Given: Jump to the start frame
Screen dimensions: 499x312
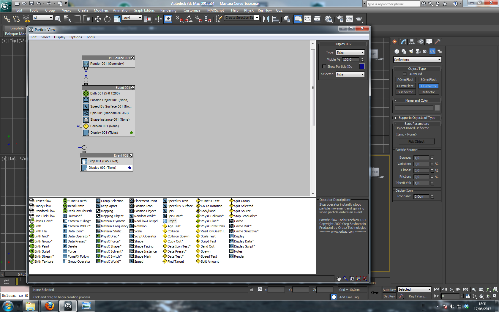Looking at the screenshot, I should [437, 289].
